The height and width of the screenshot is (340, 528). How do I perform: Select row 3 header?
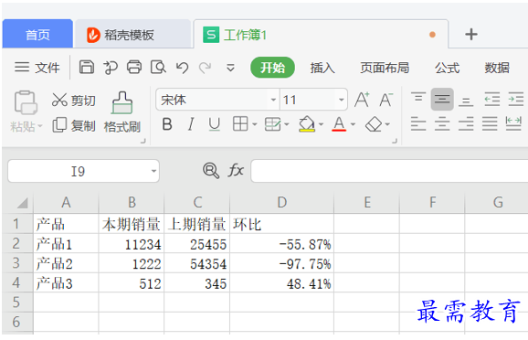pos(16,263)
